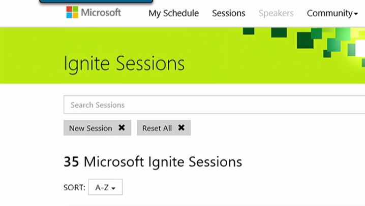Click the Ignite Sessions banner heading
Image resolution: width=365 pixels, height=206 pixels.
(x=124, y=63)
